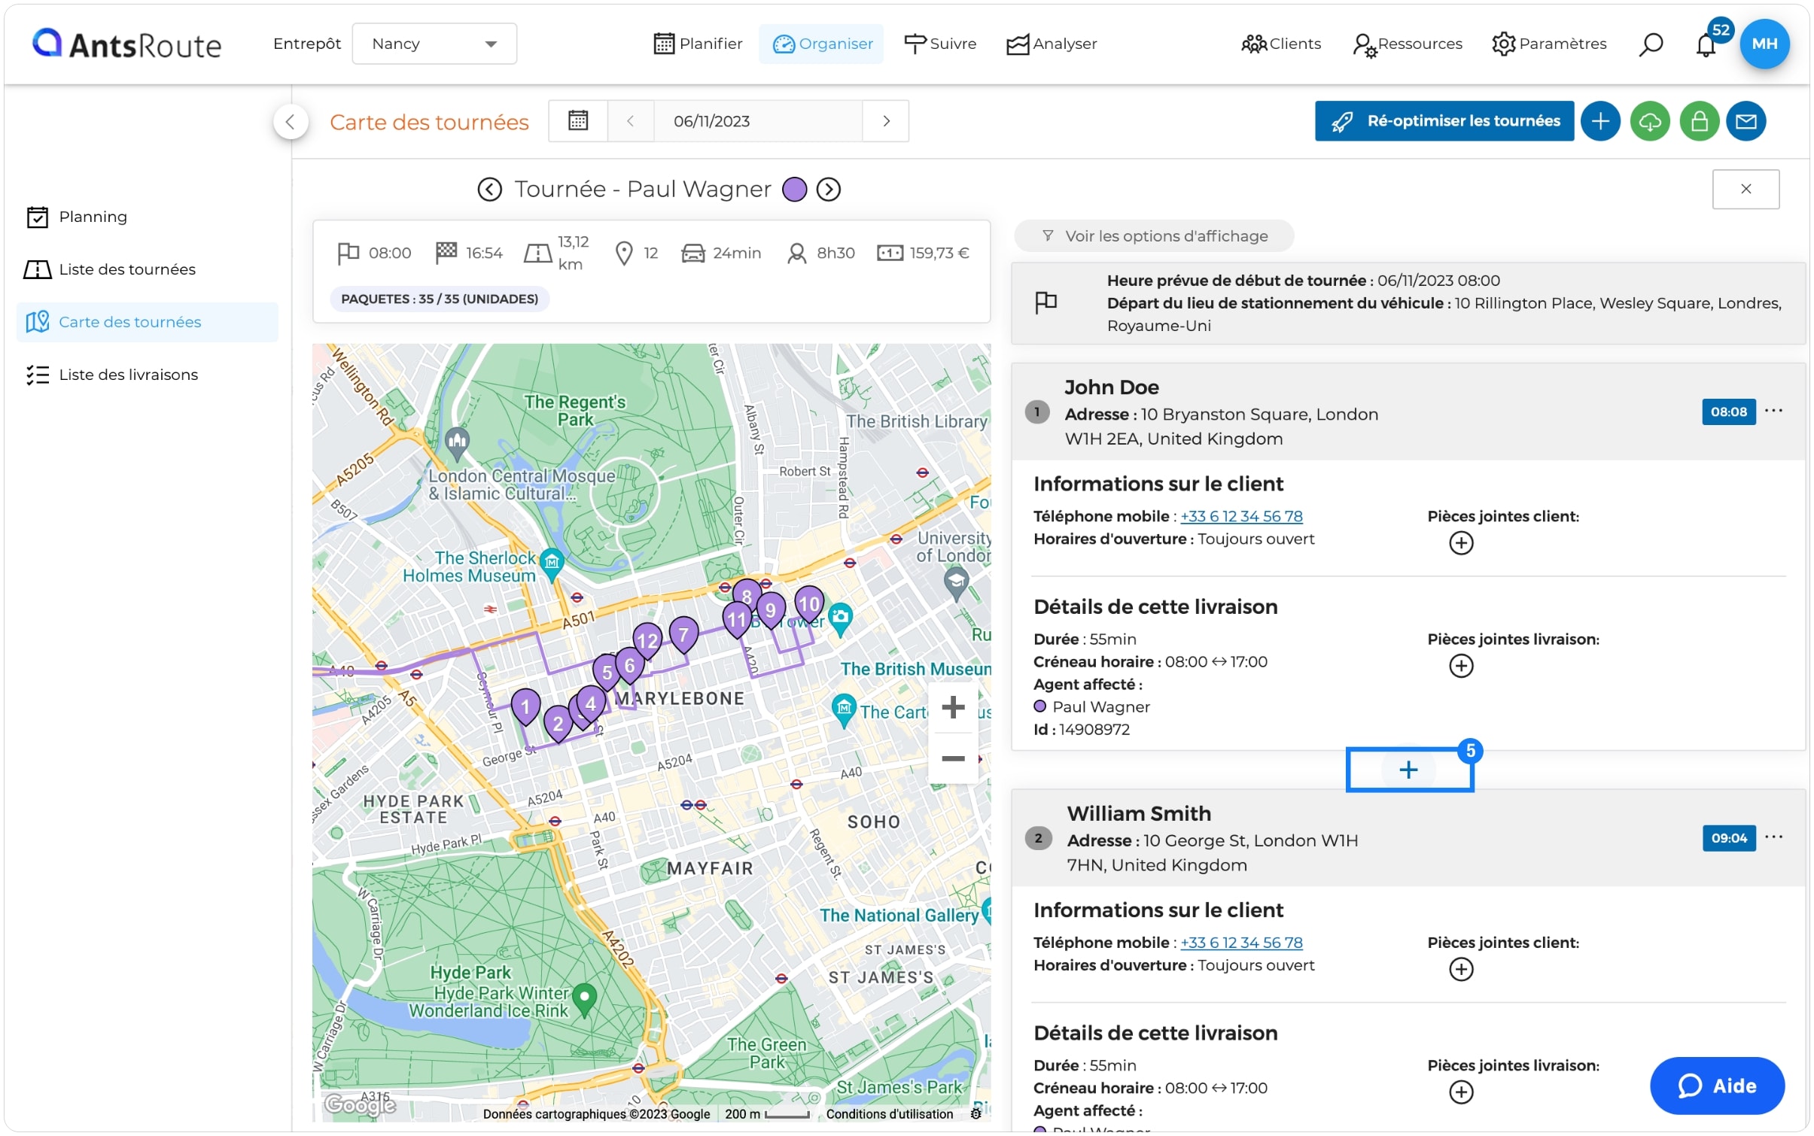
Task: Click John Doe's 08:08 time badge
Action: (x=1728, y=412)
